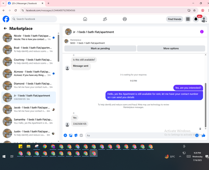This screenshot has height=170, width=209.
Task: Open more actions plus icon
Action: pos(65,135)
